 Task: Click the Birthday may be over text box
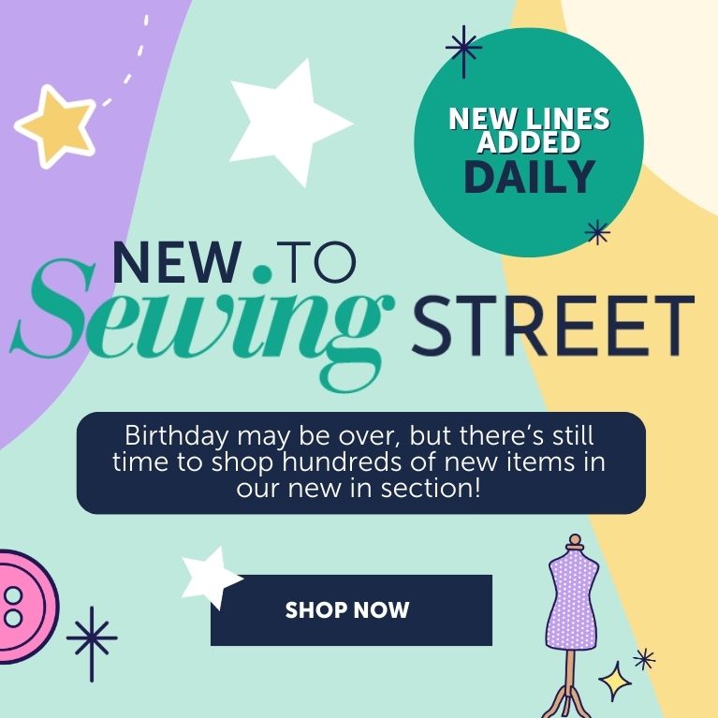coord(360,462)
